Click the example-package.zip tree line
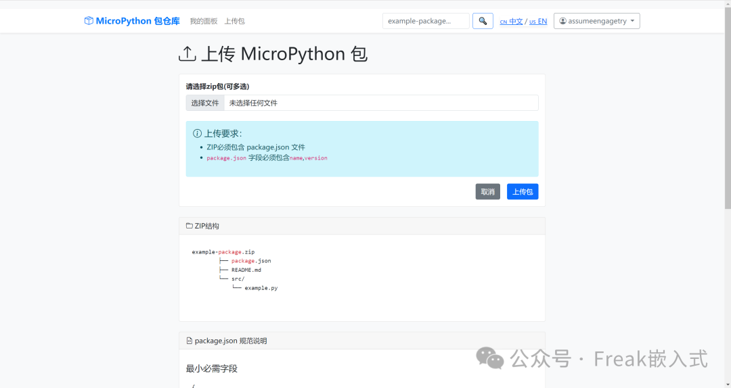 pyautogui.click(x=223, y=252)
